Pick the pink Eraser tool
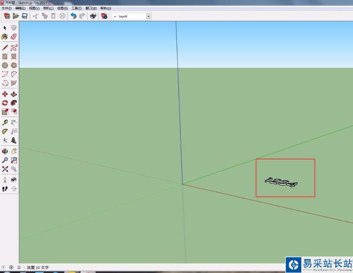353x273 pixels. pos(14,36)
